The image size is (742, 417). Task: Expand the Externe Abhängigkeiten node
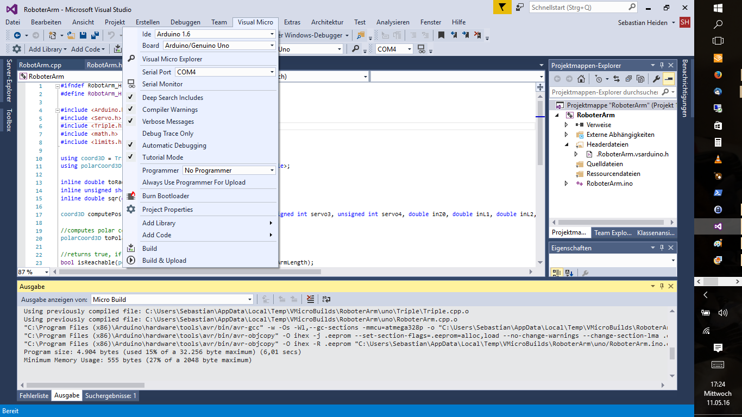pyautogui.click(x=566, y=135)
